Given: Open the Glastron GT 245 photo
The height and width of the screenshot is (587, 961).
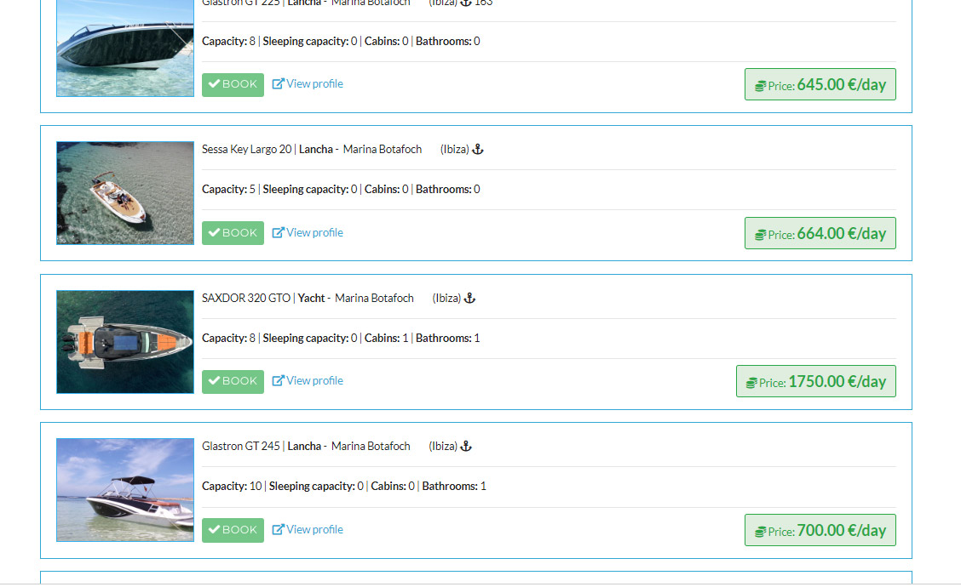Looking at the screenshot, I should (125, 490).
